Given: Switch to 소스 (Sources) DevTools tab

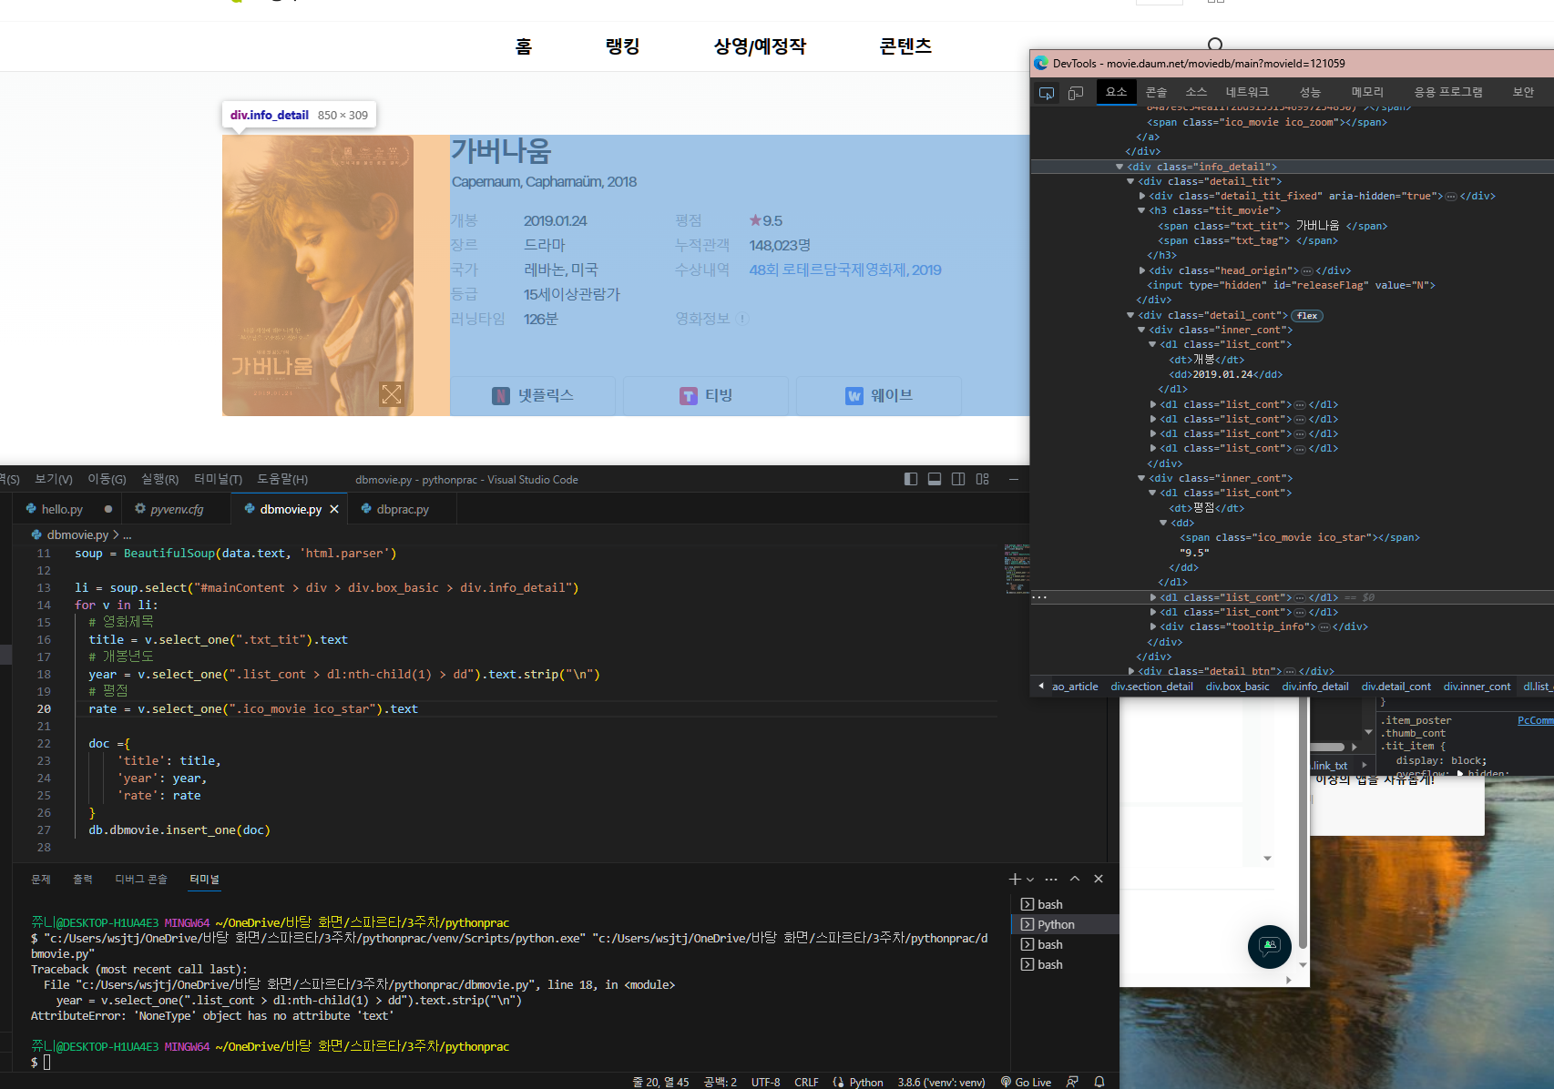Looking at the screenshot, I should tap(1196, 92).
